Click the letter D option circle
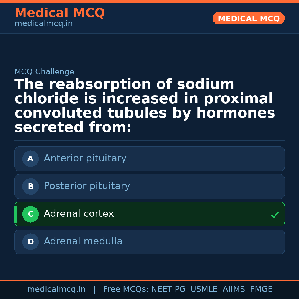This screenshot has height=299, width=299. point(30,242)
